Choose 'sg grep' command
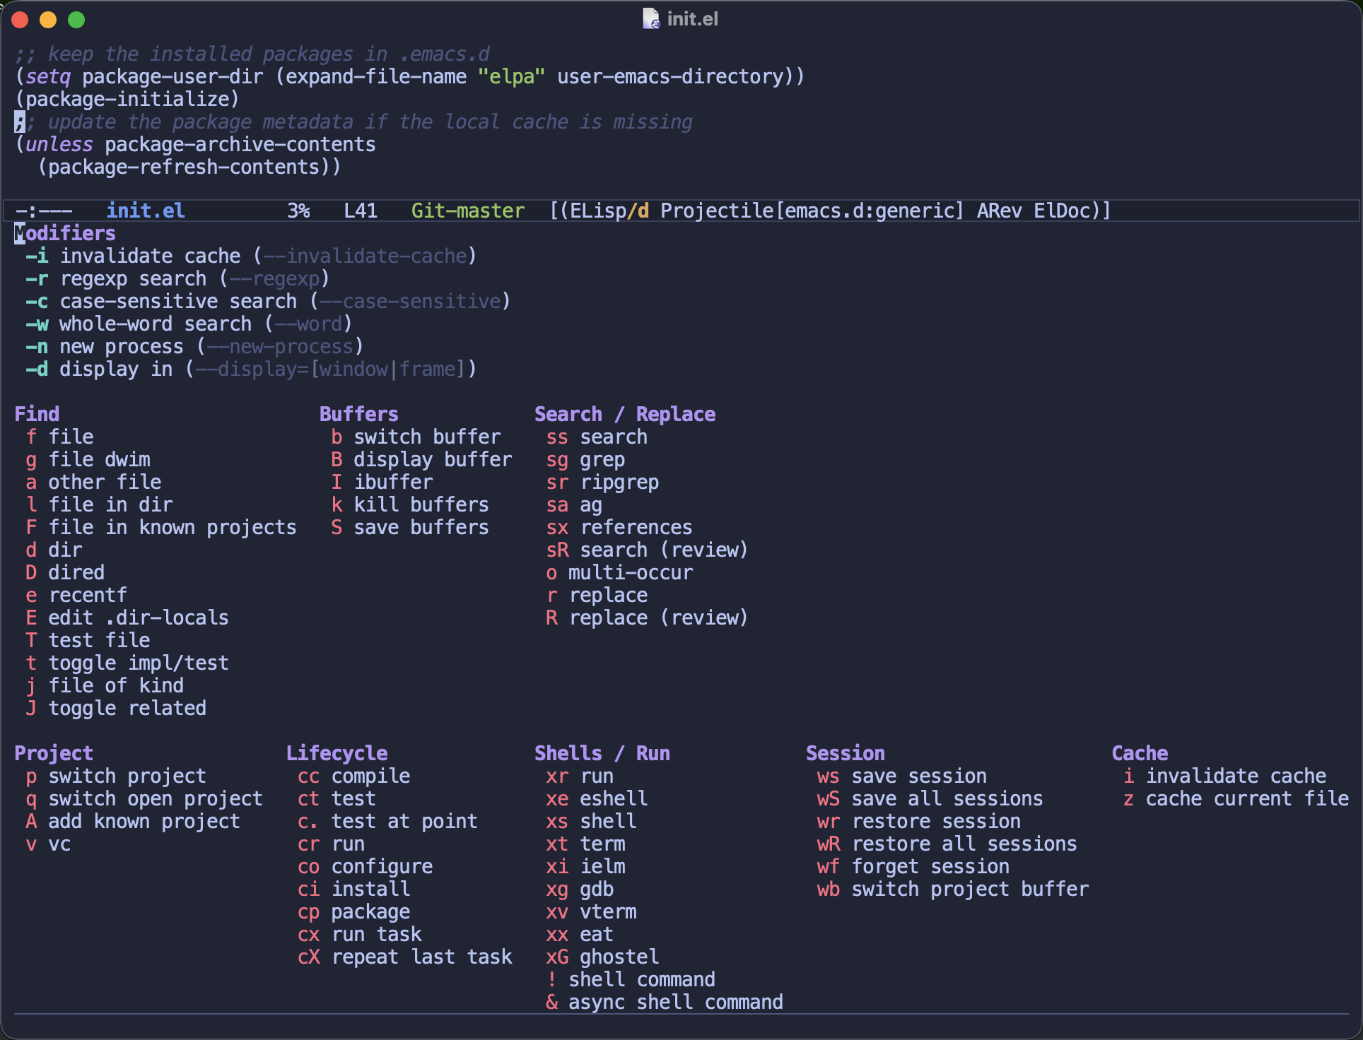 point(585,459)
